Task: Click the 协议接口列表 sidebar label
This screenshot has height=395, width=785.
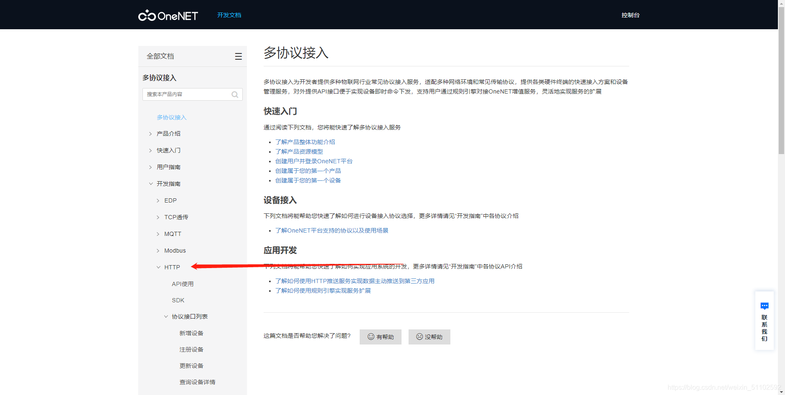Action: (190, 317)
